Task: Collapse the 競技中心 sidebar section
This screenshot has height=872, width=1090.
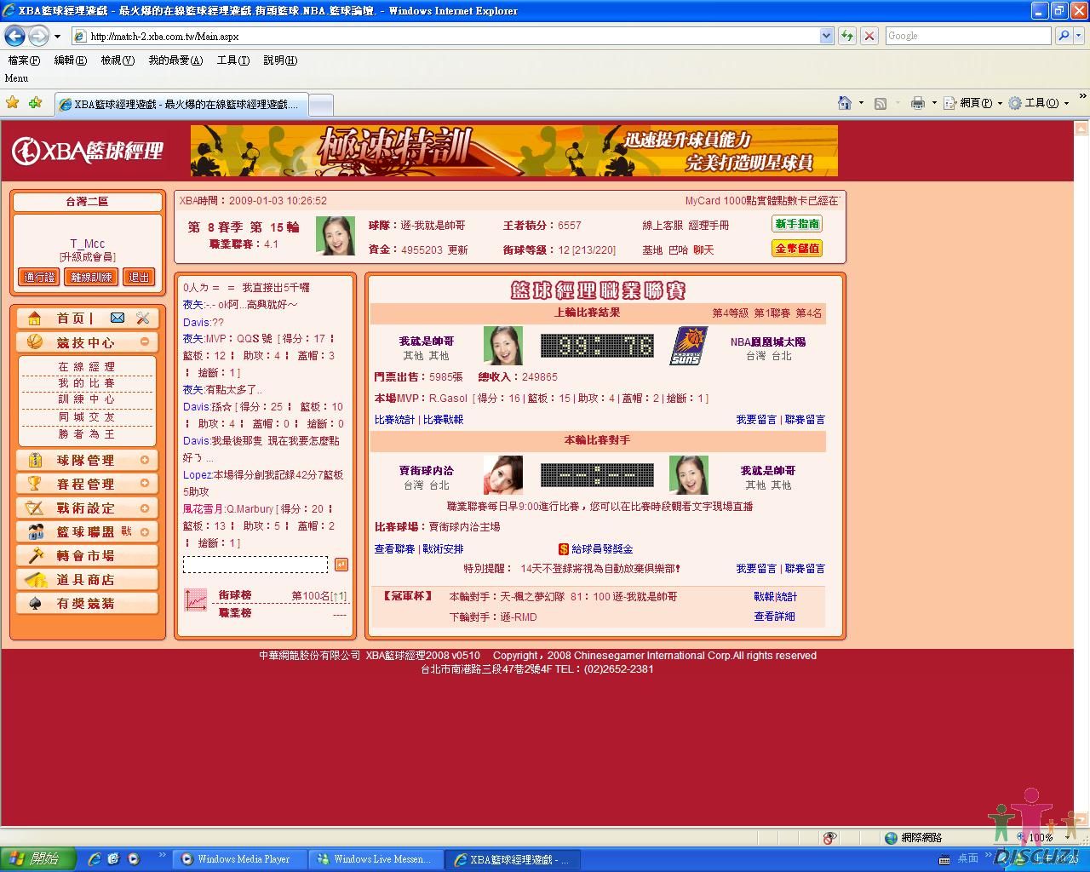Action: [x=145, y=341]
